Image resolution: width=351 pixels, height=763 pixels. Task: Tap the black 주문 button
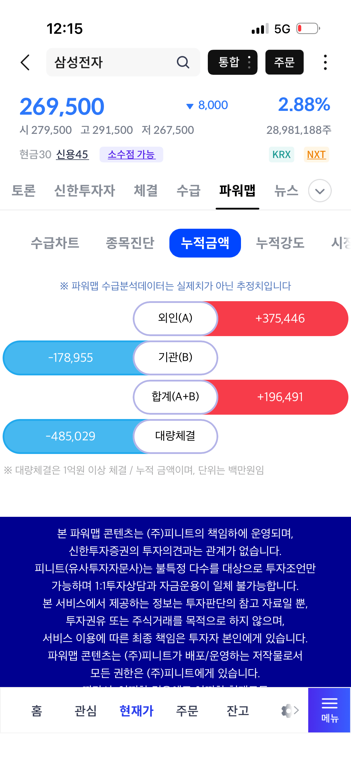point(284,62)
